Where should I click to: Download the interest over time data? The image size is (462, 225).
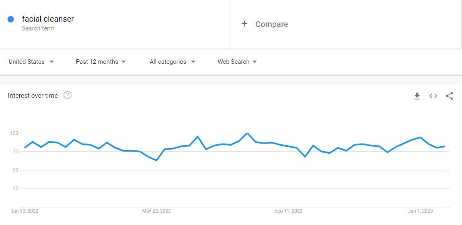(x=417, y=96)
